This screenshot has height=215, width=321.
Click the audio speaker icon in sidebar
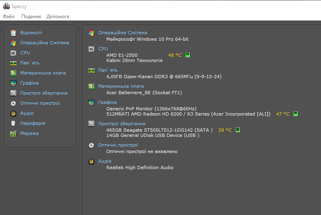tap(13, 113)
